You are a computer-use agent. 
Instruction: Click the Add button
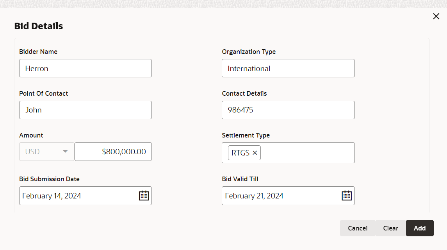tap(420, 228)
